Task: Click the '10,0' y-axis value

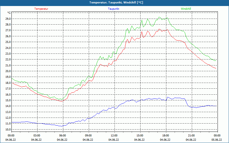Action: pos(8,130)
